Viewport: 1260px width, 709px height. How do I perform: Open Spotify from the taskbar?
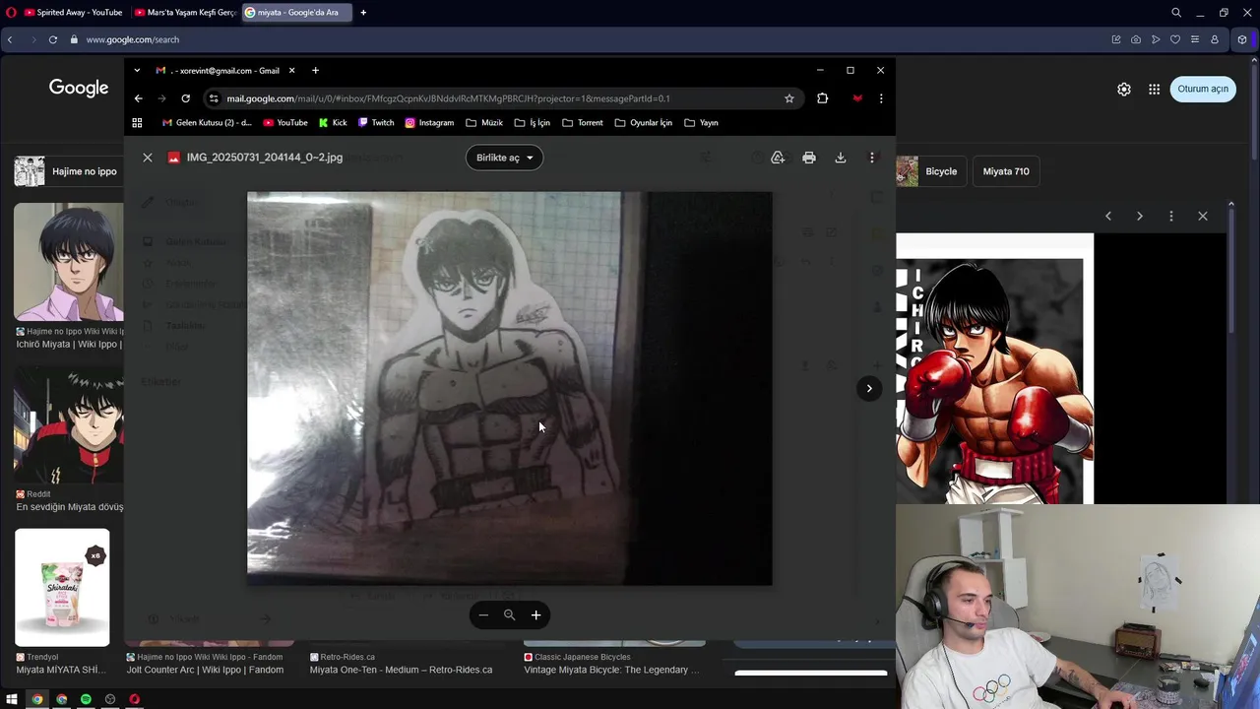coord(86,699)
